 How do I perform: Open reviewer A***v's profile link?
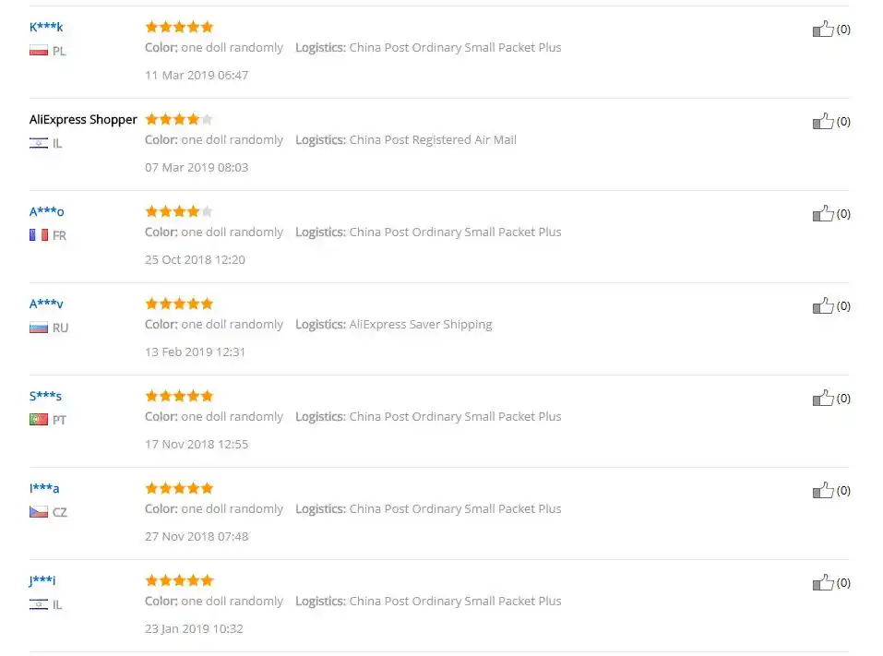point(46,304)
